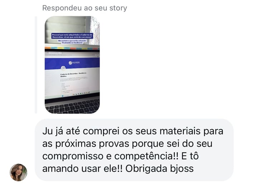The height and width of the screenshot is (185, 275).
Task: Click the blue Decoreba header banner
Action: tap(72, 63)
